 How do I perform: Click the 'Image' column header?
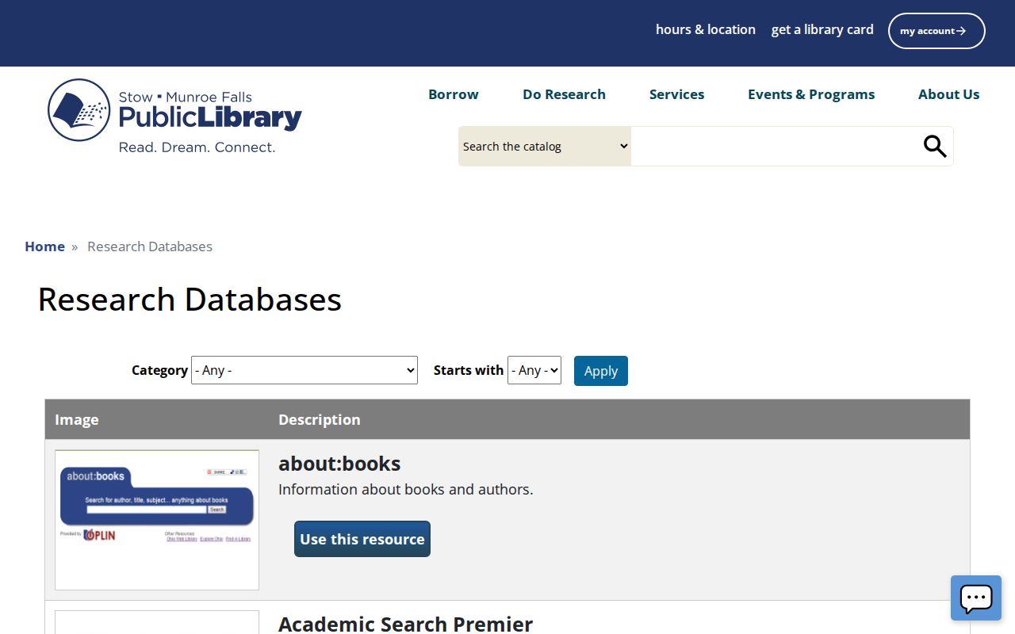77,420
